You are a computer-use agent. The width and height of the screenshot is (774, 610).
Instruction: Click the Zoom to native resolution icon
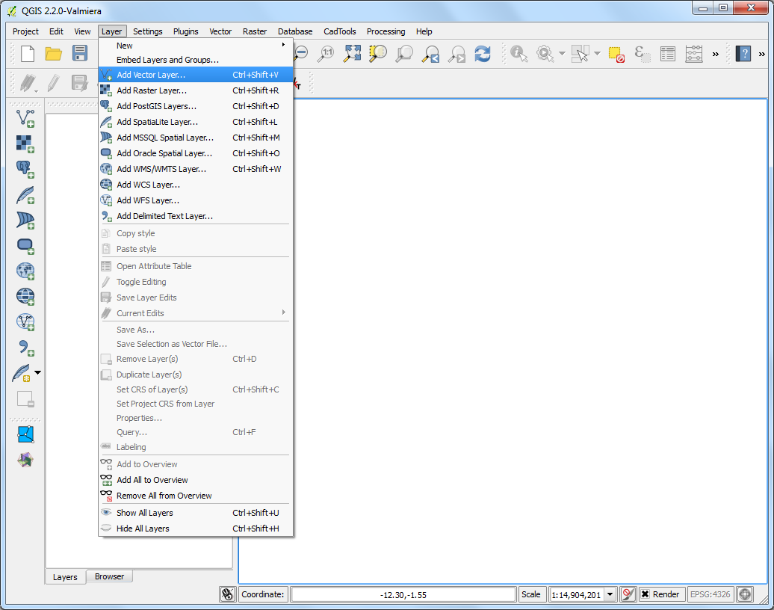click(326, 53)
